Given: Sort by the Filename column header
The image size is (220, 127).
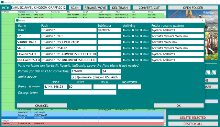Looking at the screenshot, I should pos(26,12).
